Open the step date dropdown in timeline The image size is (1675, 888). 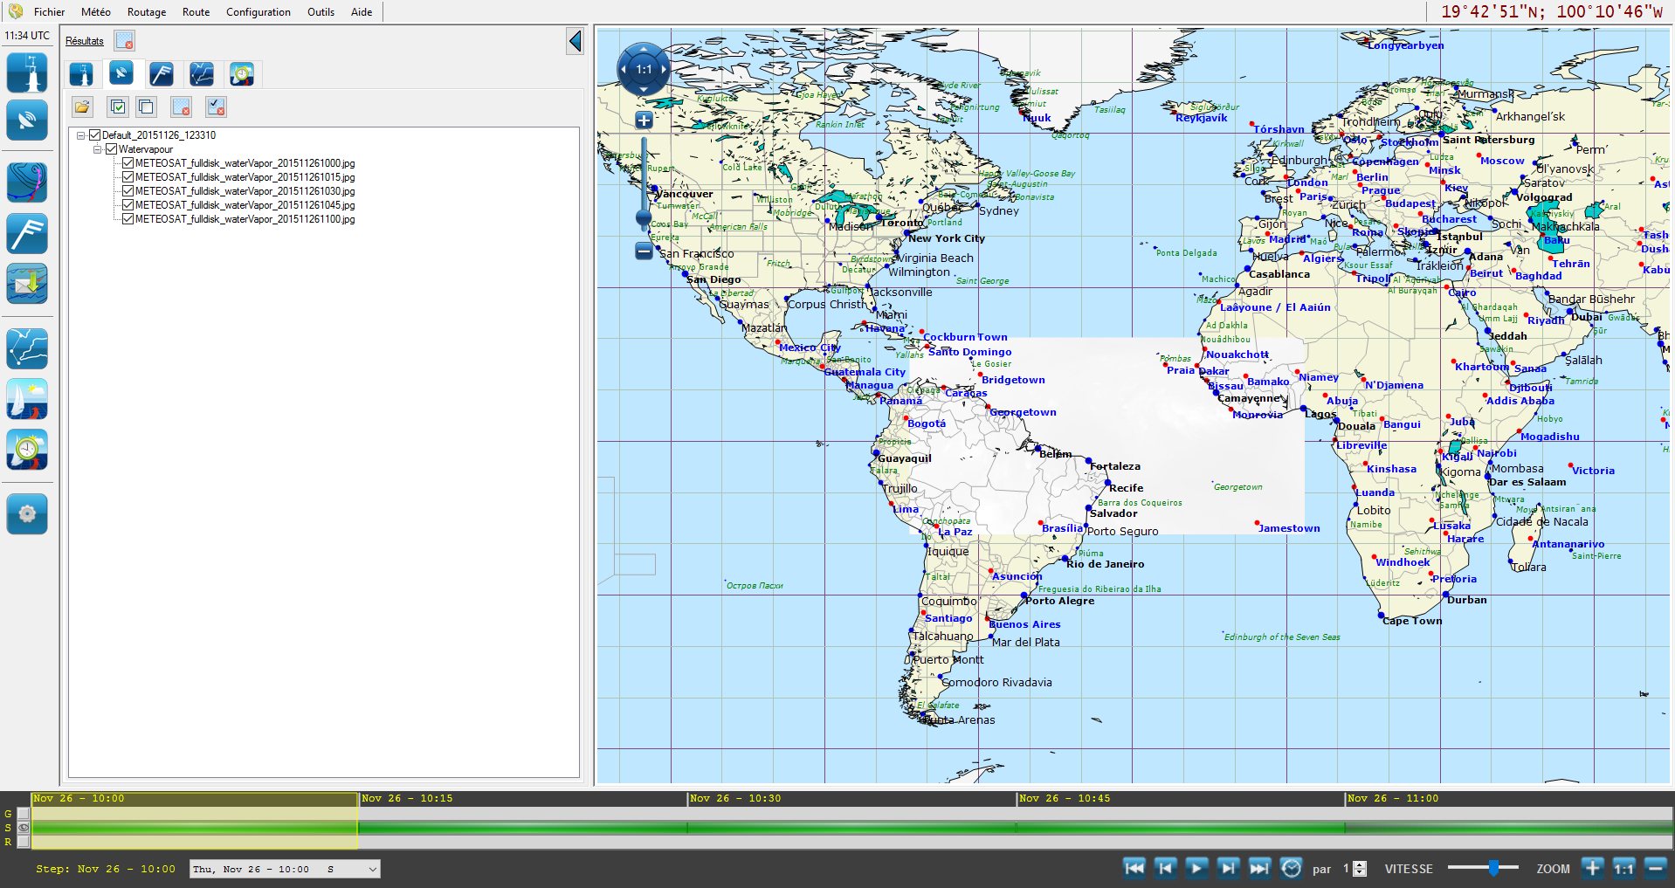coord(372,869)
